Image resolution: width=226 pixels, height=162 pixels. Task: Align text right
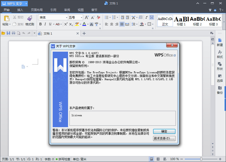click(117, 24)
